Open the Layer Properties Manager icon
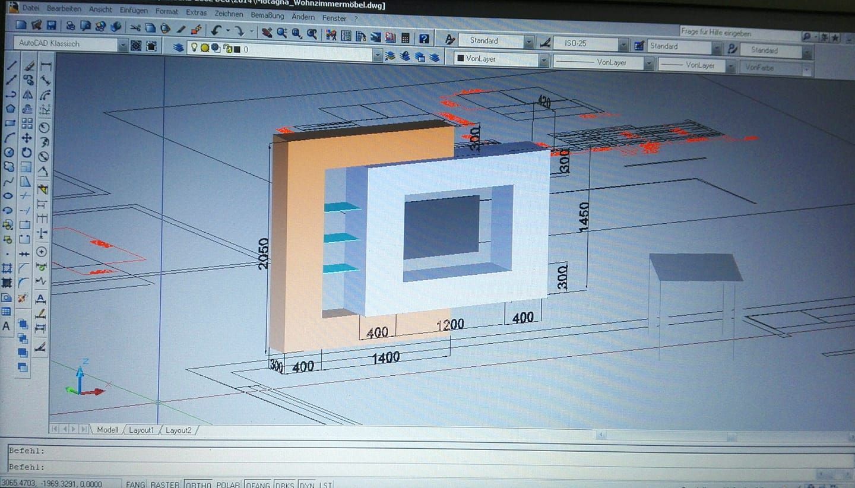 [x=178, y=47]
